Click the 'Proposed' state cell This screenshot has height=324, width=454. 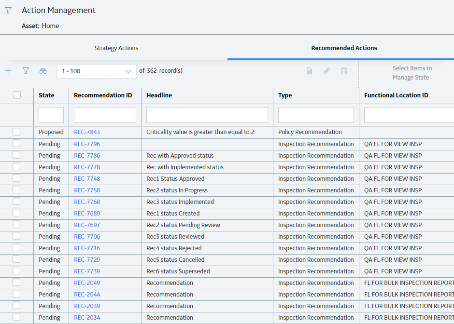click(x=51, y=132)
